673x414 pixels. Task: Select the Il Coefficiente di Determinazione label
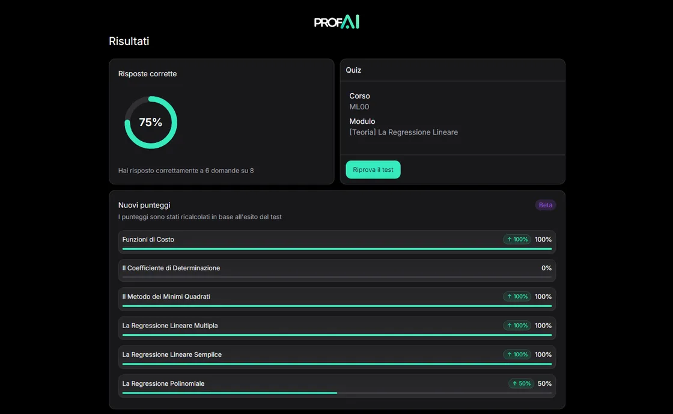point(171,268)
